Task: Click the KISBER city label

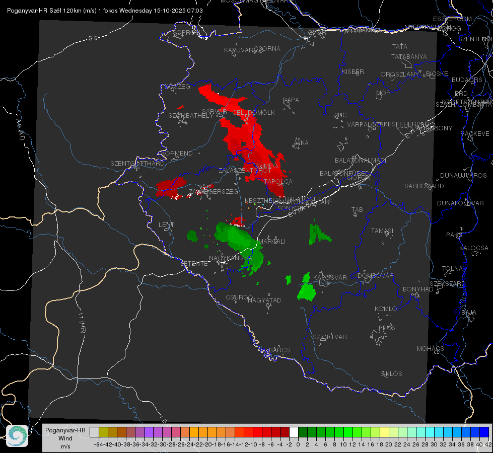Action: tap(353, 71)
